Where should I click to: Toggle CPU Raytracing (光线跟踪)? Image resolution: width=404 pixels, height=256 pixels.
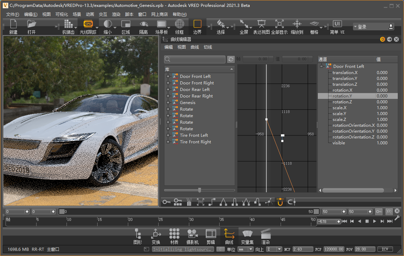click(88, 24)
